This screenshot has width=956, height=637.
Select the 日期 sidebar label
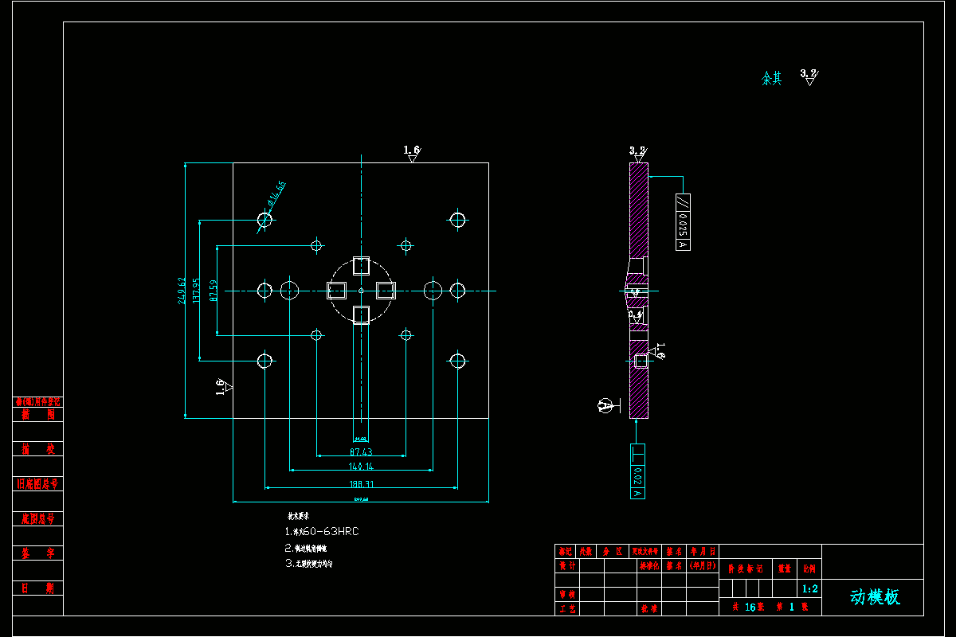38,588
